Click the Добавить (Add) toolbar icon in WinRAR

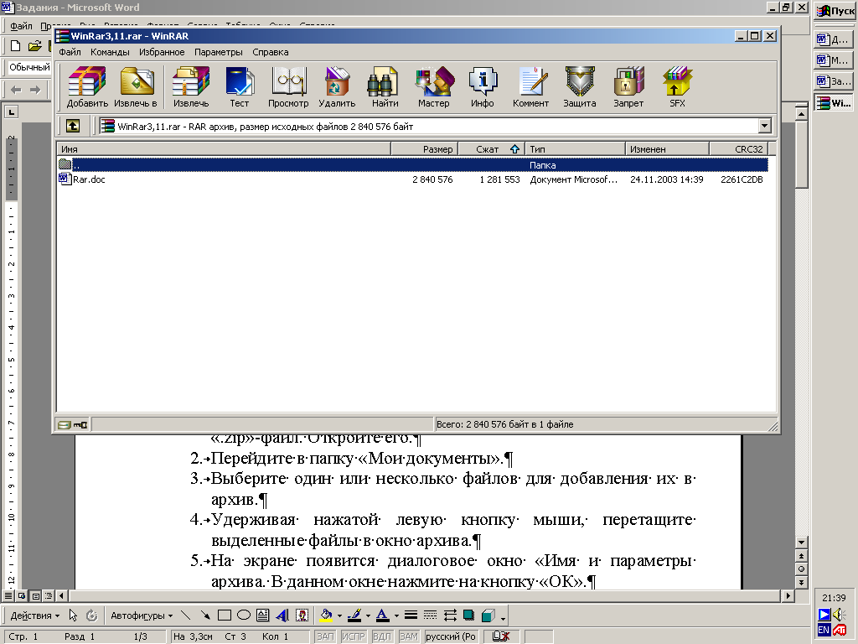tap(87, 87)
